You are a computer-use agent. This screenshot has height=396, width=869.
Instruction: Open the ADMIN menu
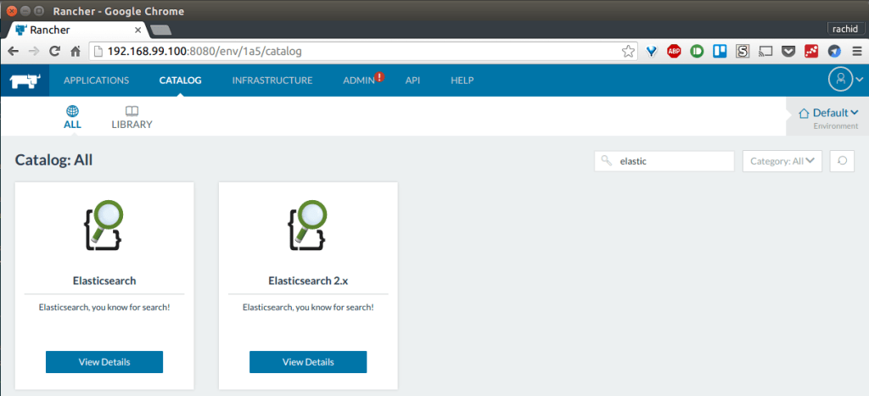359,81
